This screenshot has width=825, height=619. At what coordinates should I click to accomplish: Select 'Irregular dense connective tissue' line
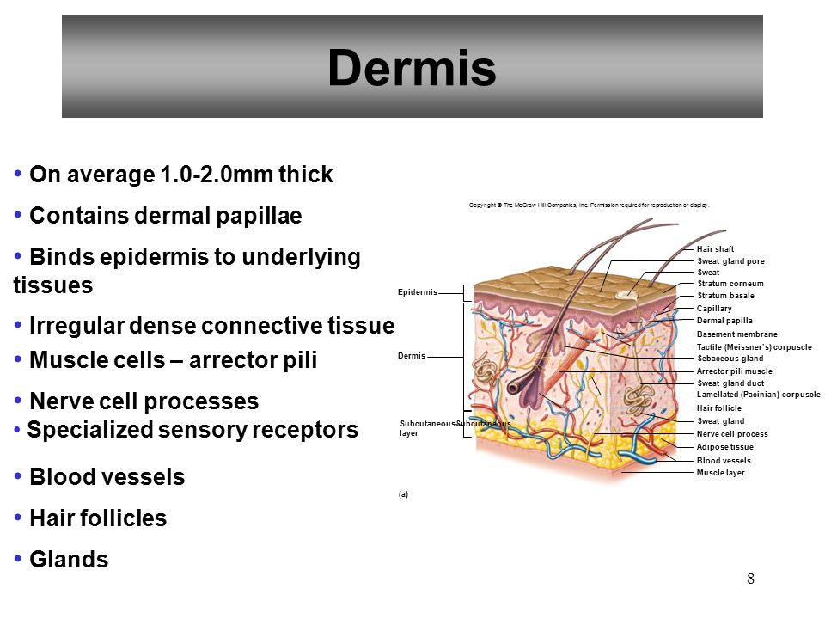click(x=212, y=325)
